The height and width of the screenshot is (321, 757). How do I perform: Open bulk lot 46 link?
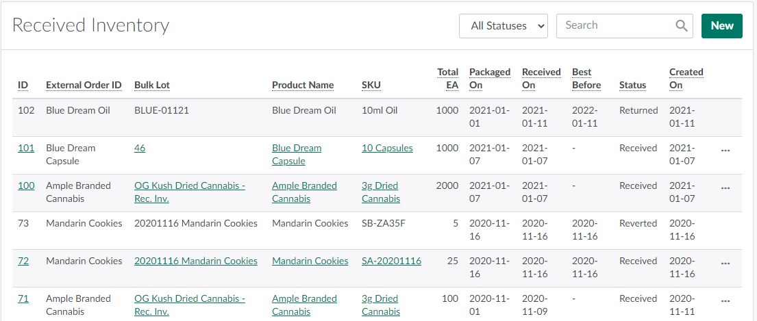(140, 148)
